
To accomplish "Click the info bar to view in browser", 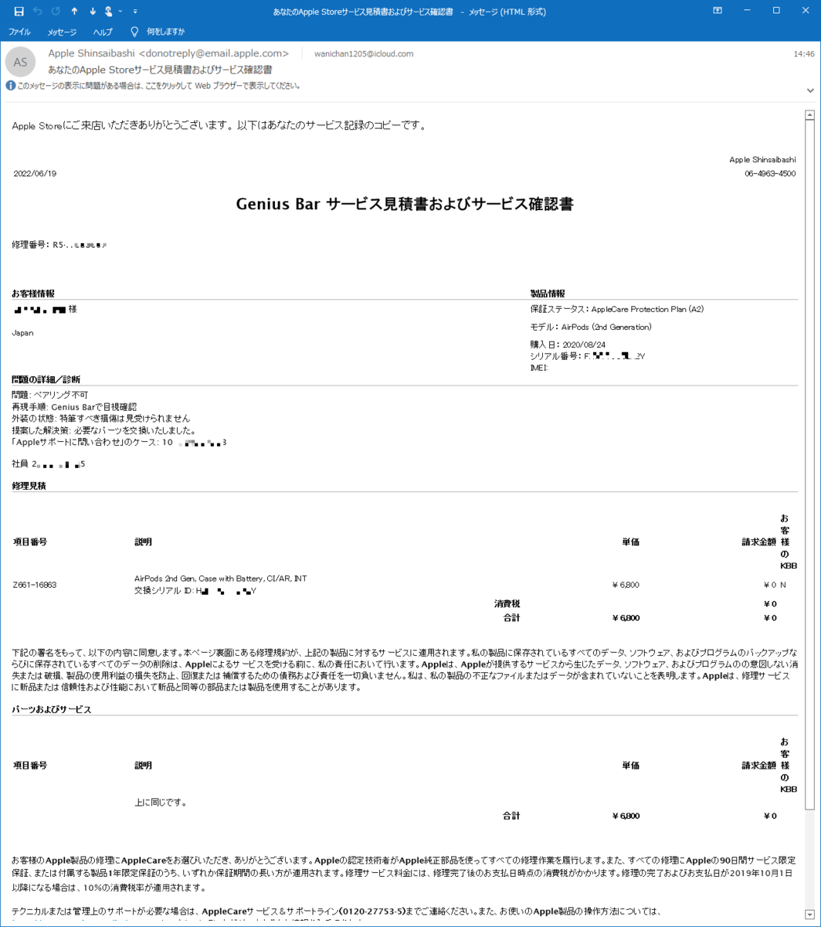I will (158, 86).
